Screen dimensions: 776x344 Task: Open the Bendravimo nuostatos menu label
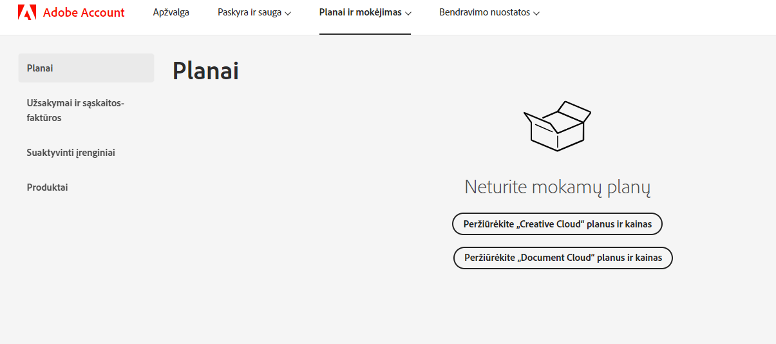pyautogui.click(x=486, y=12)
